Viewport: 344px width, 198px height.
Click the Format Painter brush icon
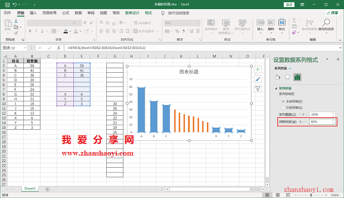16,33
